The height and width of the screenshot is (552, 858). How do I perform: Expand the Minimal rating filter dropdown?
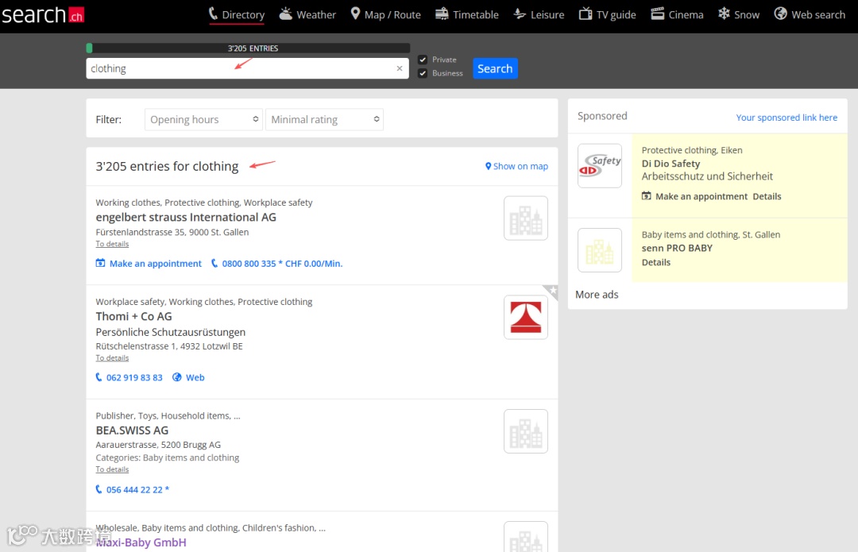[324, 119]
